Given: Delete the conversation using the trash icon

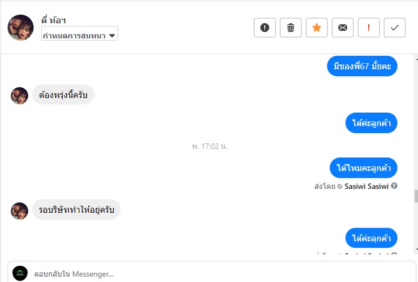Looking at the screenshot, I should [291, 28].
